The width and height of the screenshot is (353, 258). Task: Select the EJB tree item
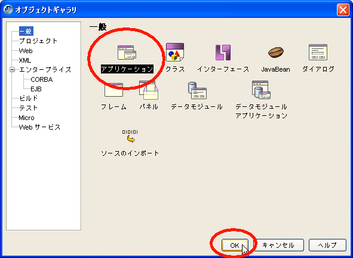point(36,89)
